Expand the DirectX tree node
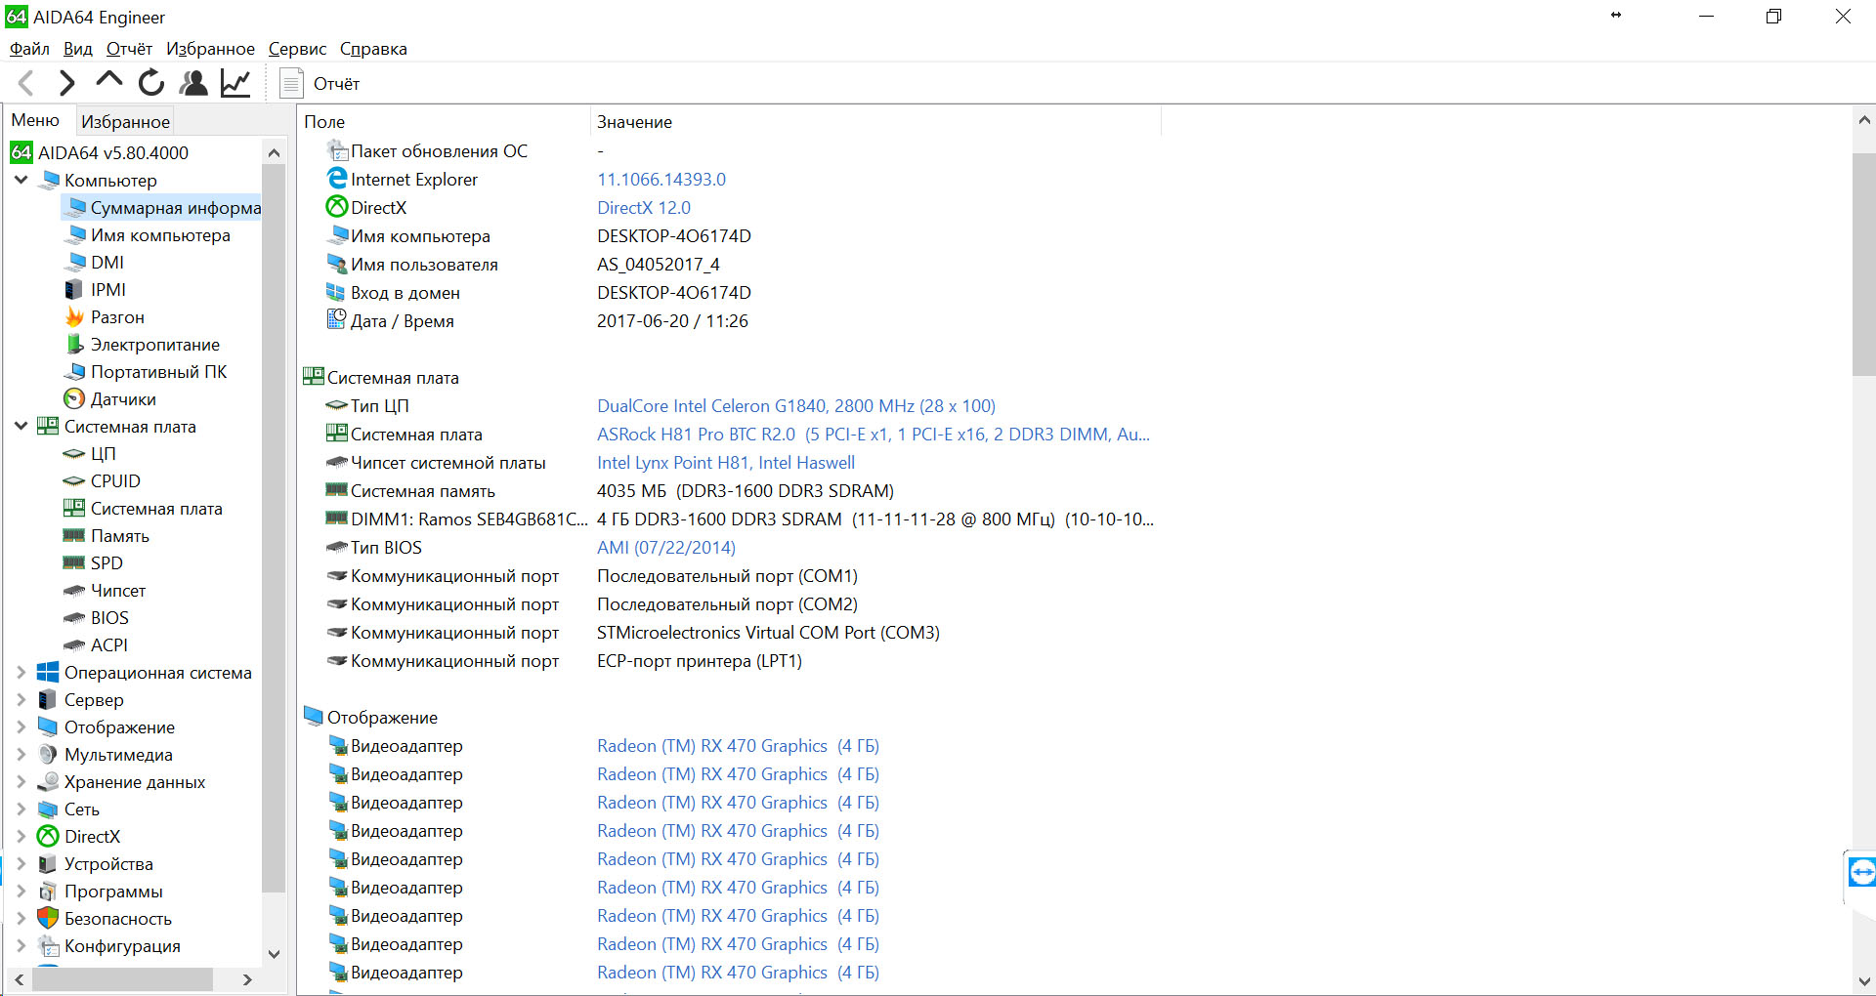The height and width of the screenshot is (996, 1876). click(x=21, y=836)
